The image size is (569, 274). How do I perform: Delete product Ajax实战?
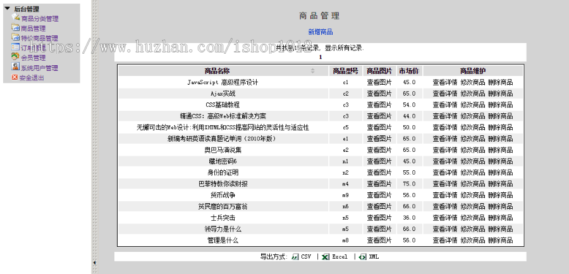pyautogui.click(x=501, y=94)
